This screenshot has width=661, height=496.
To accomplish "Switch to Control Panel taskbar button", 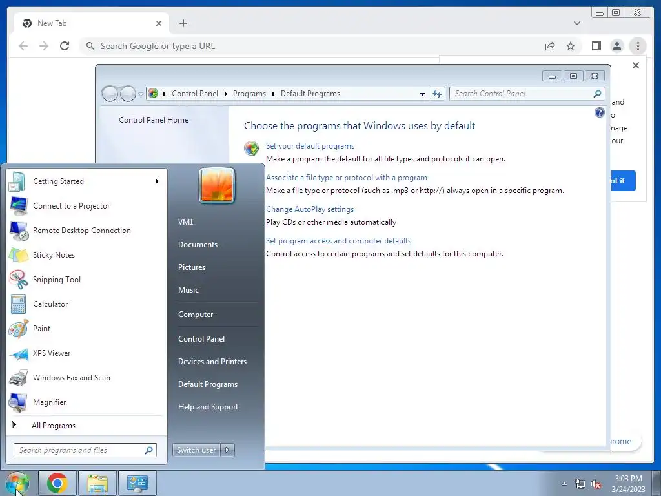I will [137, 483].
